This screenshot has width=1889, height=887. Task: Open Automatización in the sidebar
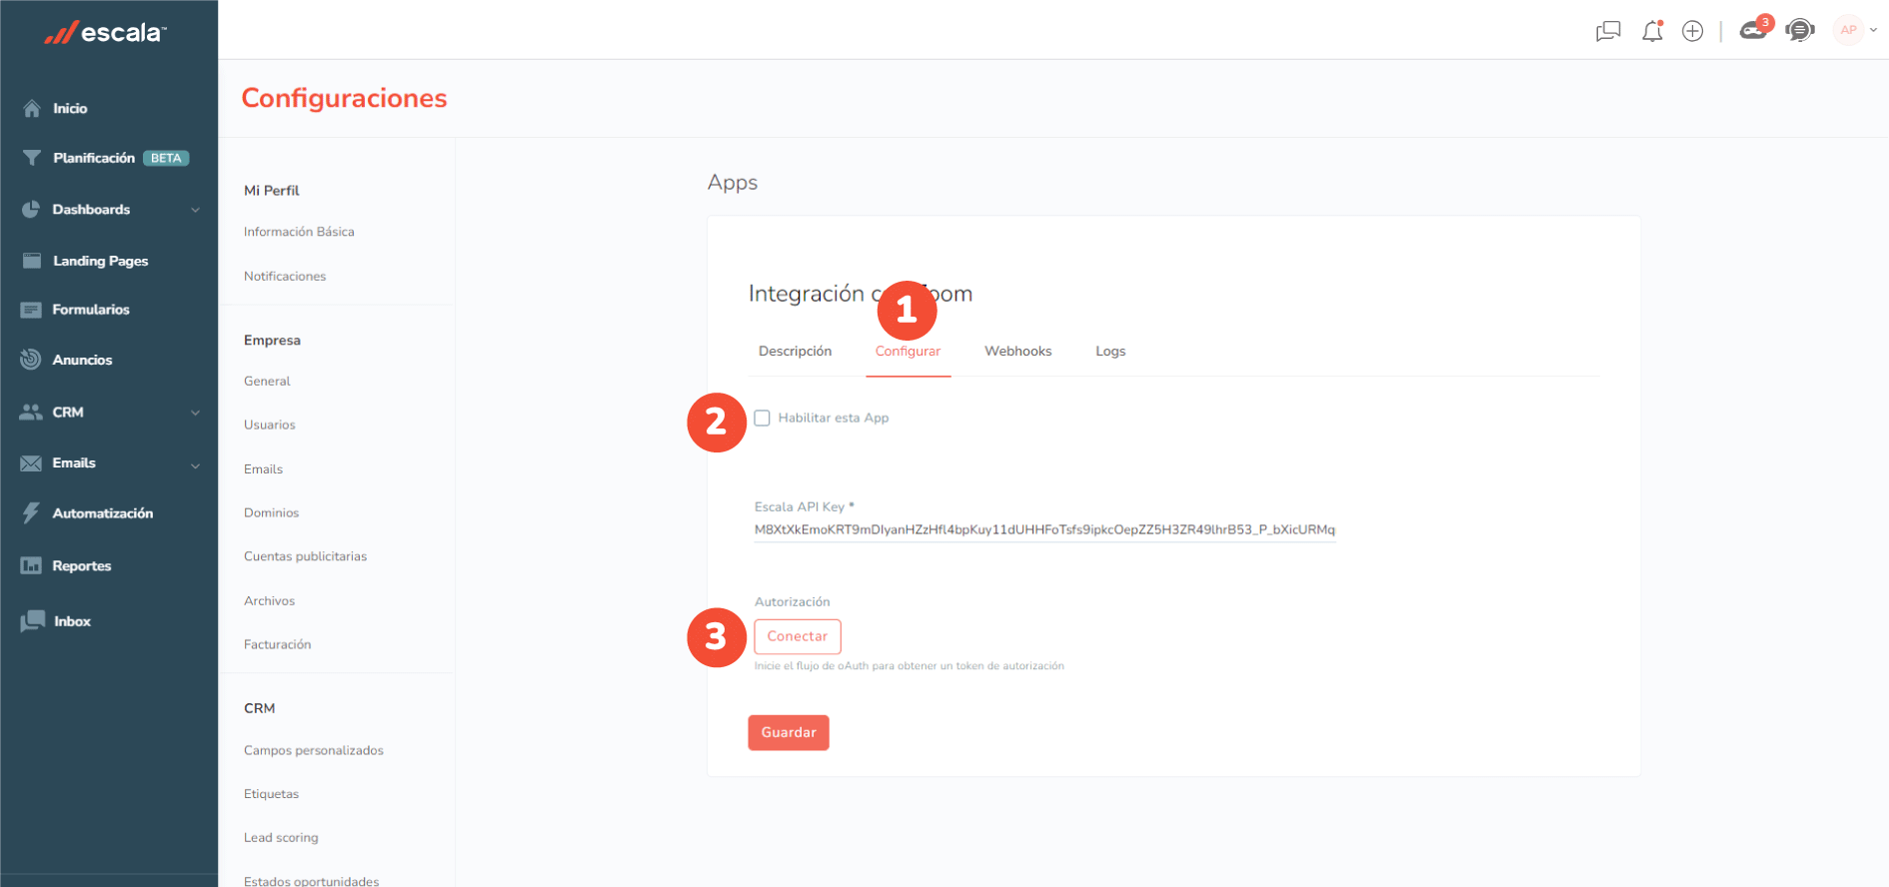[103, 513]
